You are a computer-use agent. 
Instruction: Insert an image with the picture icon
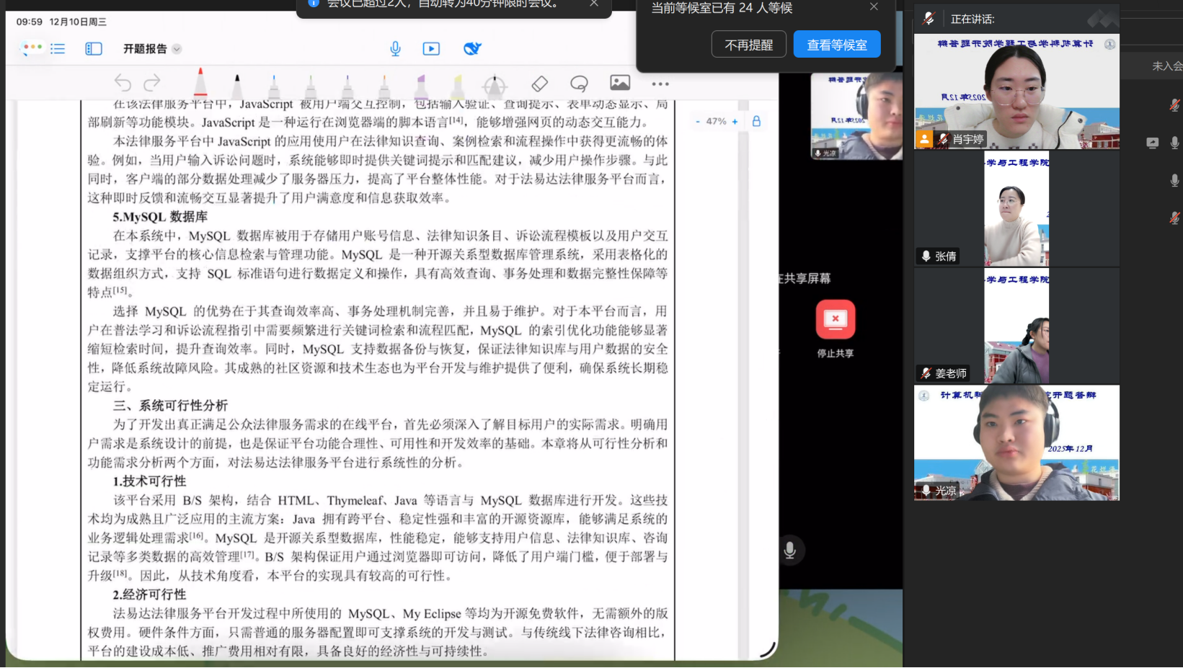pyautogui.click(x=620, y=84)
